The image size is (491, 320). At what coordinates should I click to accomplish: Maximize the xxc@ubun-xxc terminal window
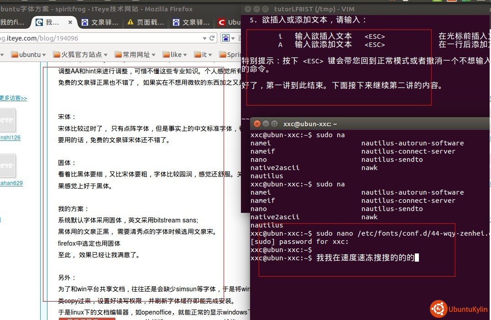274,124
